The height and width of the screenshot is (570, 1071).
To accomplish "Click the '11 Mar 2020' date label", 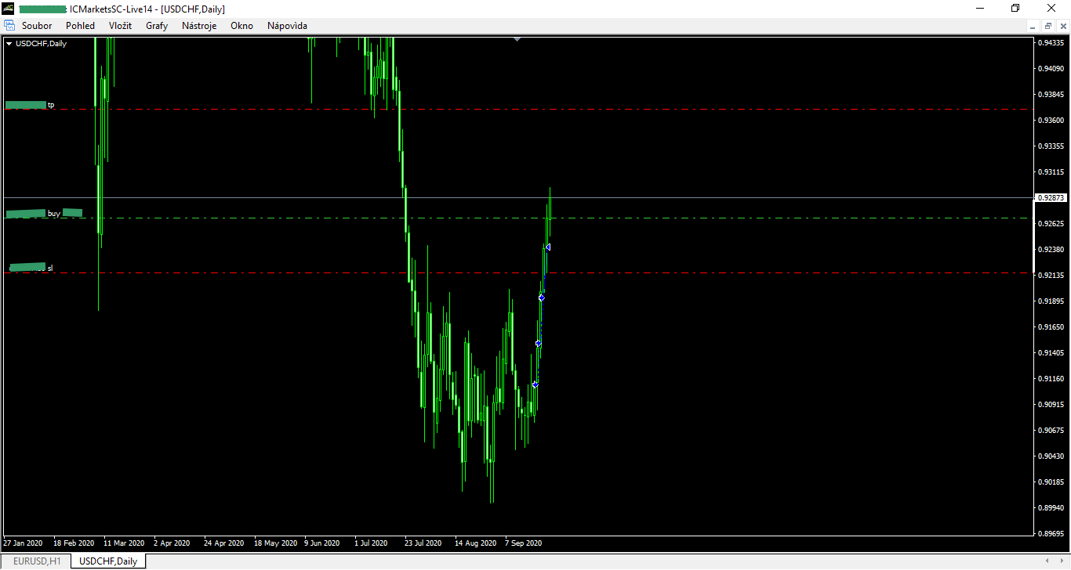I will click(x=124, y=543).
